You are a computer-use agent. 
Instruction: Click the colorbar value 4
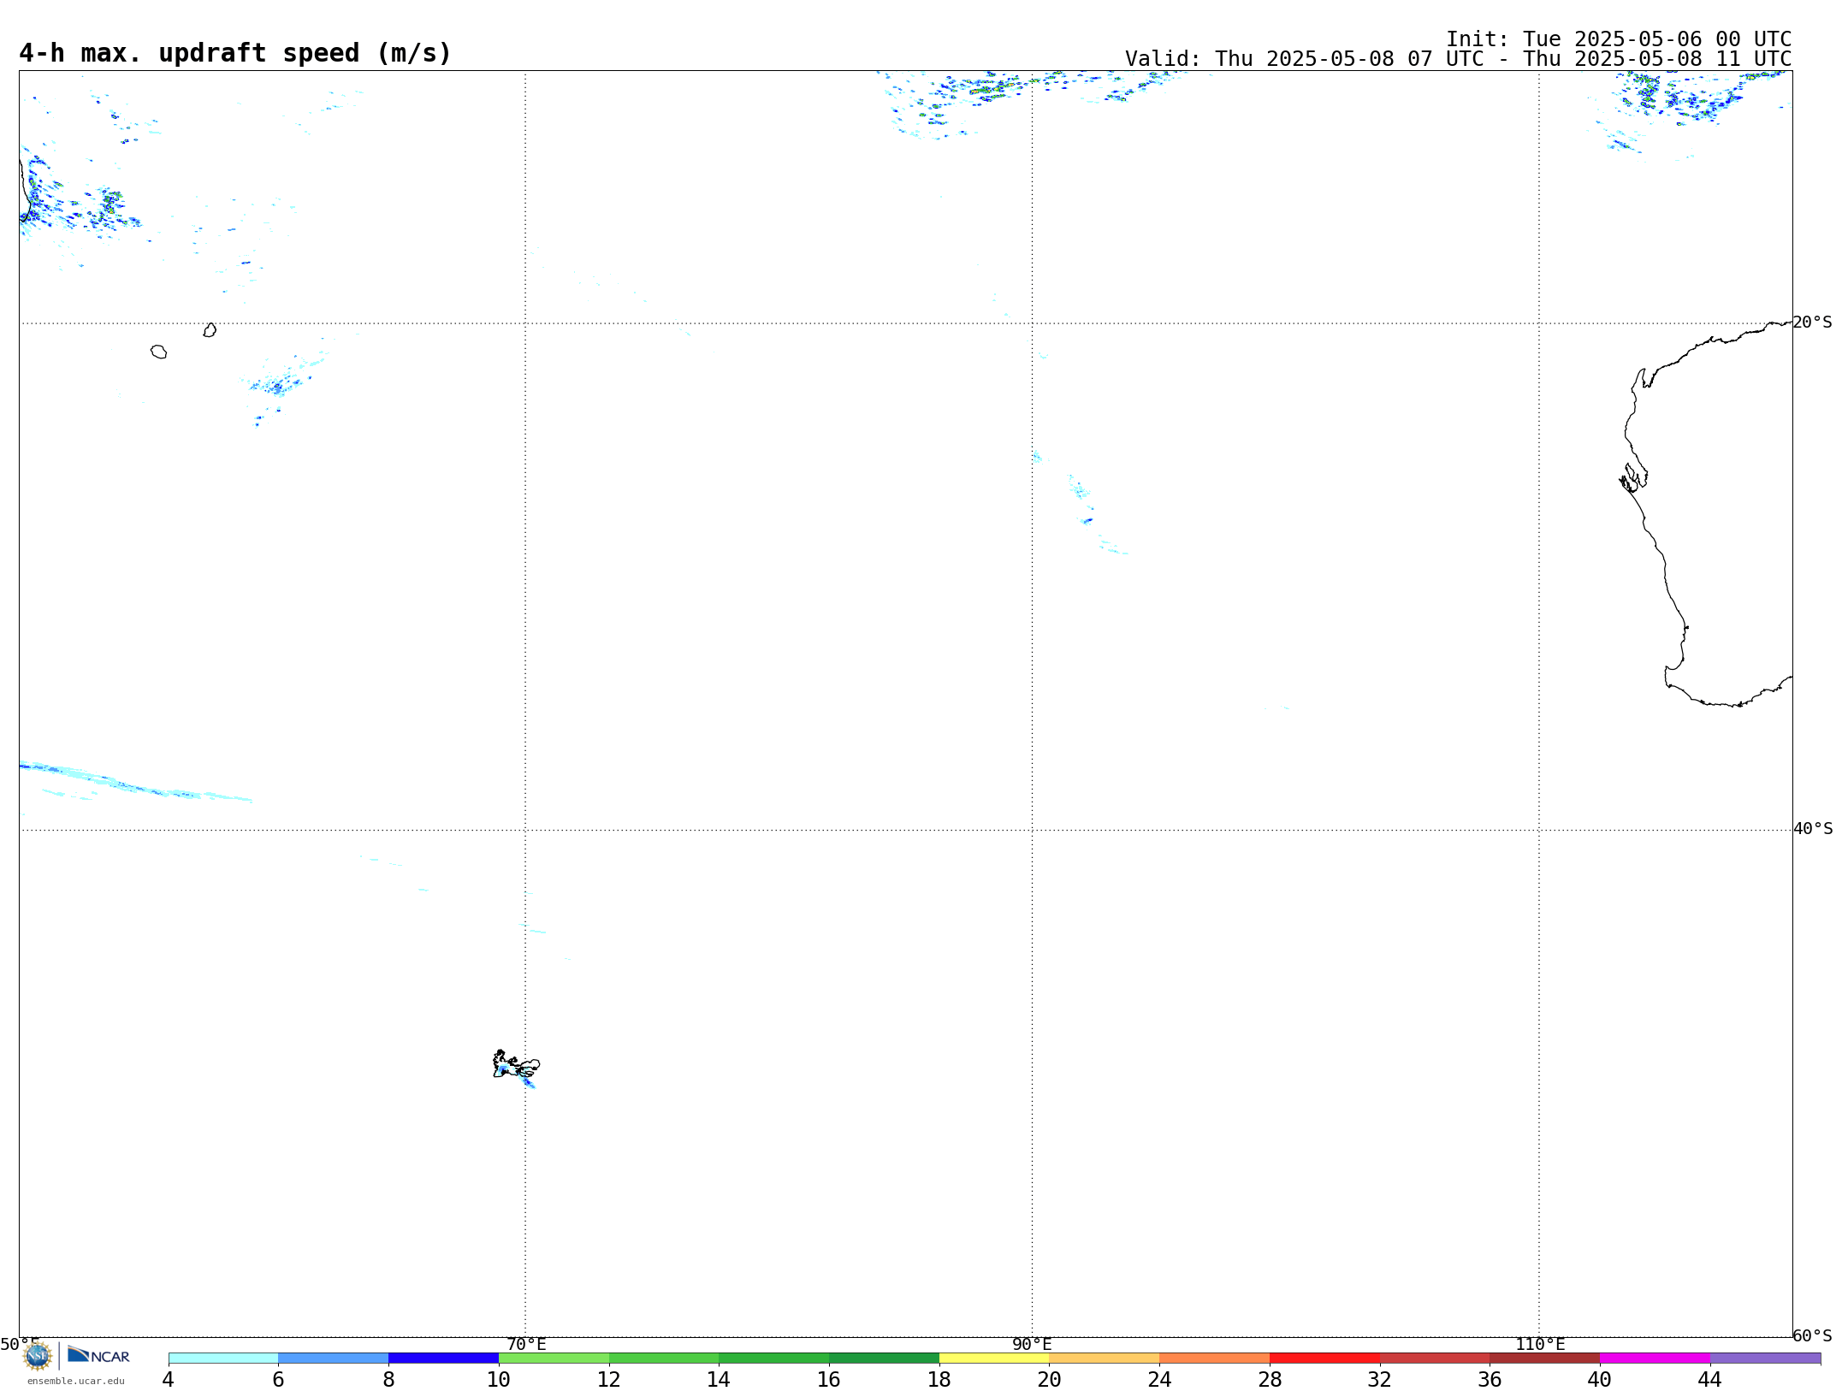click(x=169, y=1379)
